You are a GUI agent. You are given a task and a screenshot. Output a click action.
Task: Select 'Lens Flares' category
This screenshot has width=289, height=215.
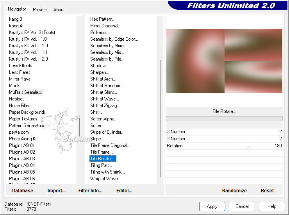pos(20,72)
